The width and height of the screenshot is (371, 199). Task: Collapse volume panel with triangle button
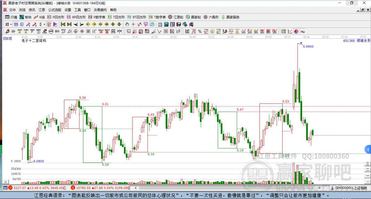coord(6,182)
